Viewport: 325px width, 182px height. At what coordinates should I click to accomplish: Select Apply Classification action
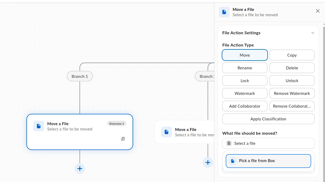coord(268,119)
